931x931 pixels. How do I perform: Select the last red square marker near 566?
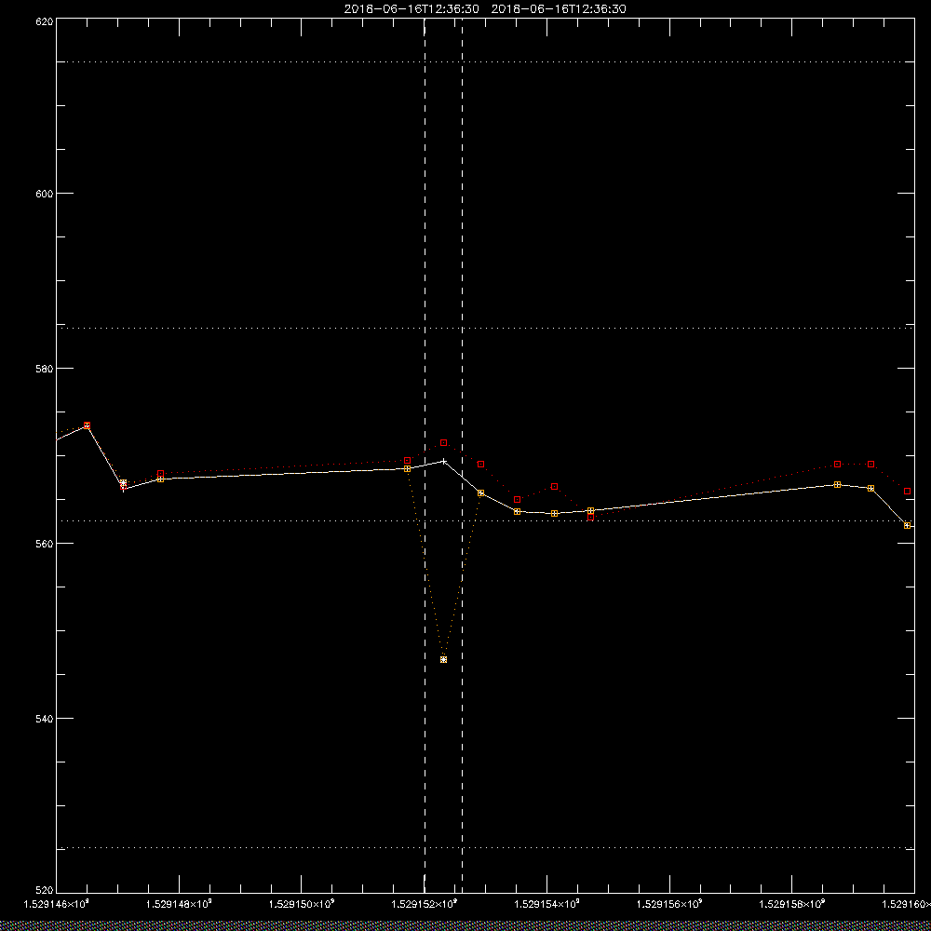tap(907, 491)
